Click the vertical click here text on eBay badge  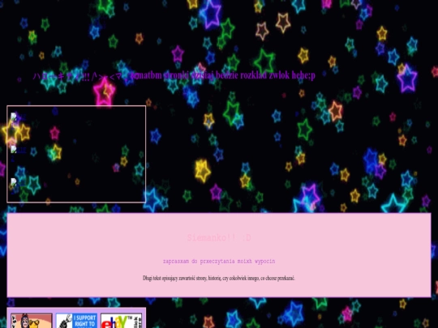137,322
